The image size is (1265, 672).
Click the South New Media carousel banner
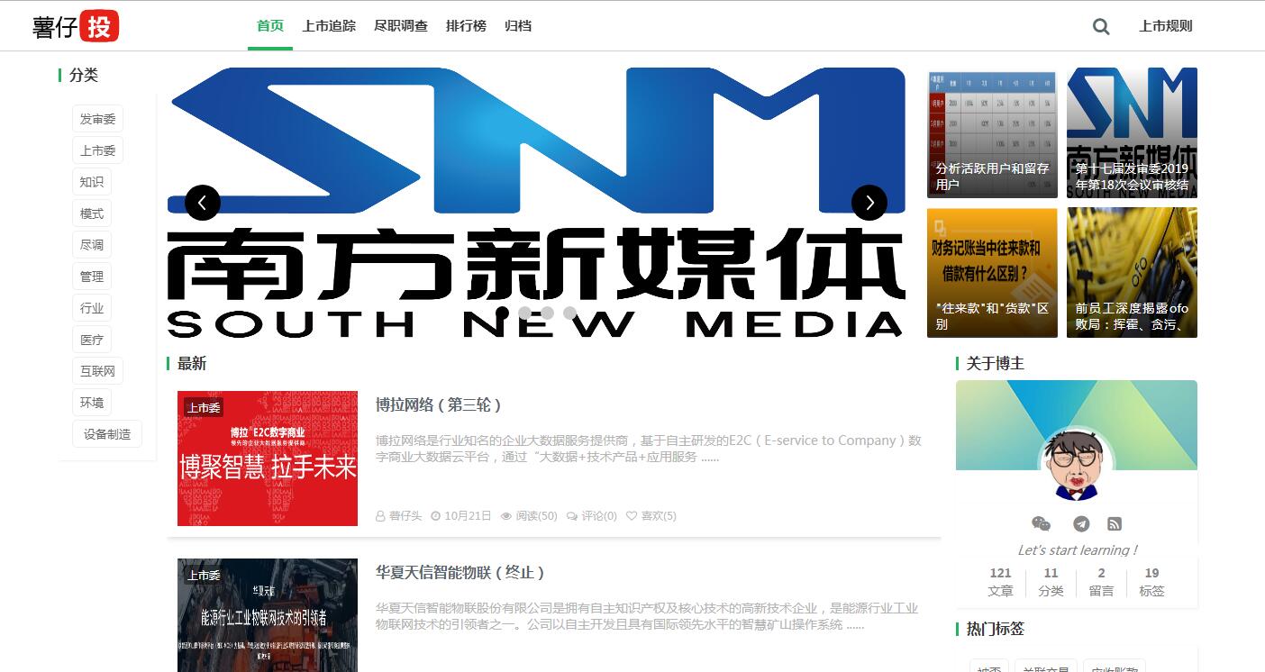point(536,203)
